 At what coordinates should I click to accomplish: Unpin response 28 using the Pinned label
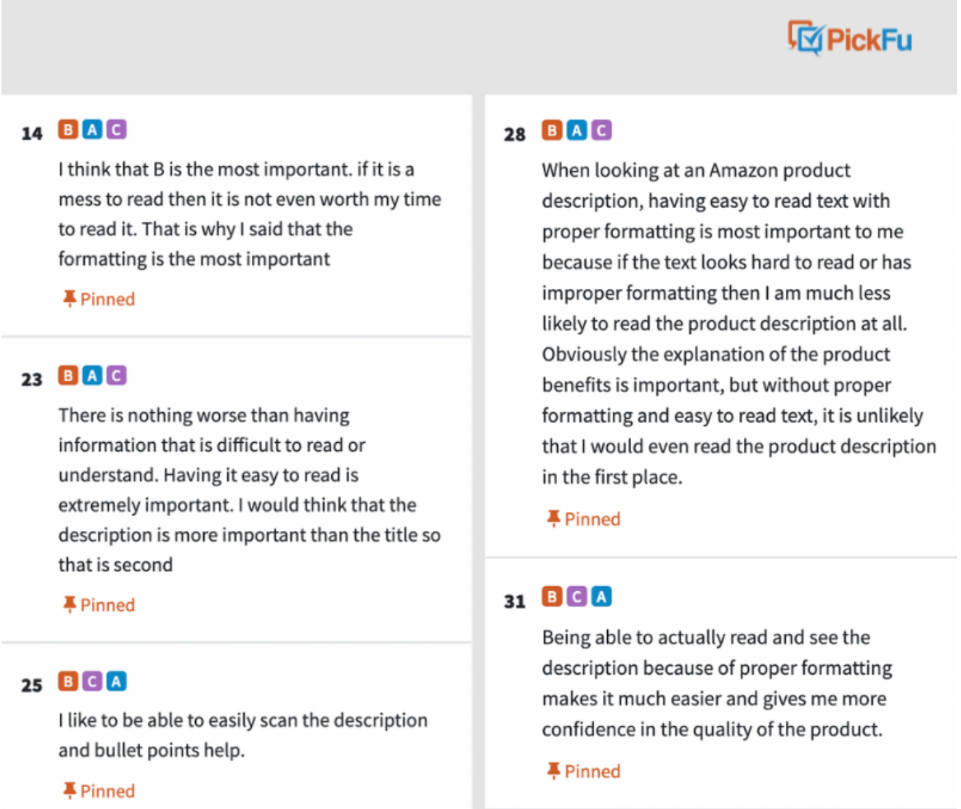pyautogui.click(x=583, y=519)
